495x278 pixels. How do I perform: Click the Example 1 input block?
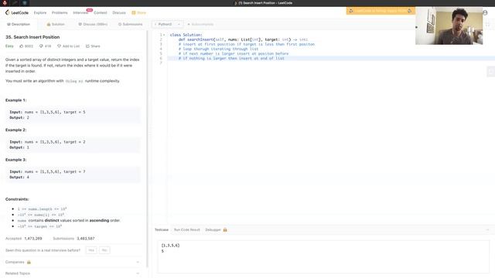point(73,115)
